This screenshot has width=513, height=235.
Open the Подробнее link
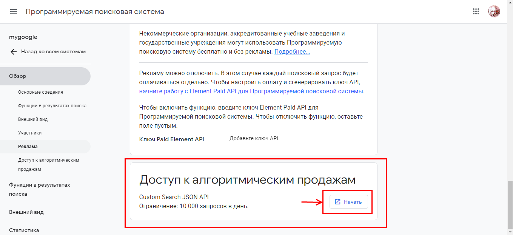click(x=292, y=51)
